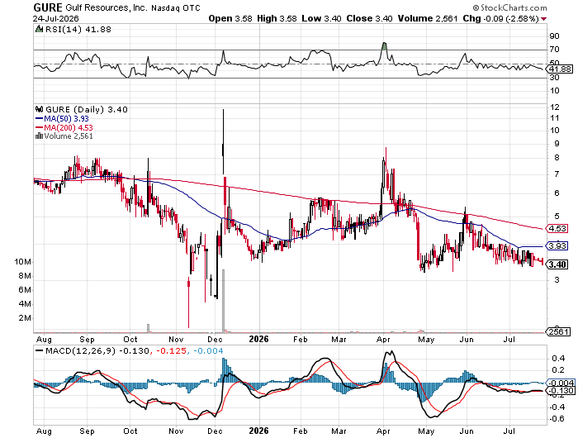Click the Apr label under MACD panel
The width and height of the screenshot is (578, 438).
click(x=383, y=431)
